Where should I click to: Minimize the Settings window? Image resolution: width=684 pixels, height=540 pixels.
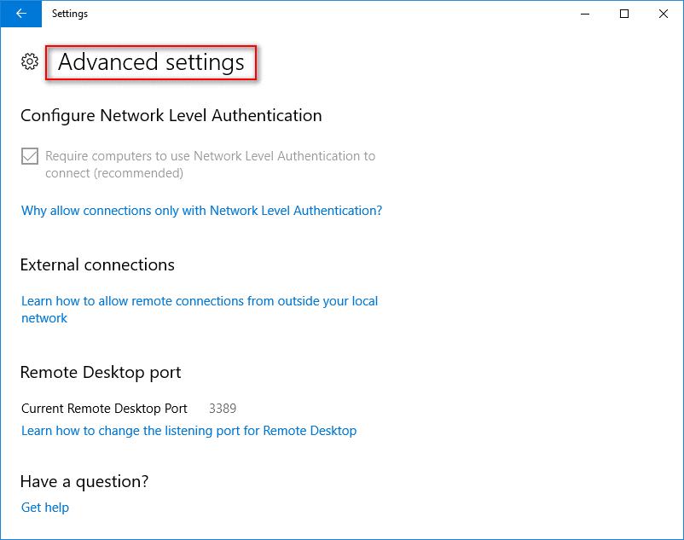coord(585,14)
